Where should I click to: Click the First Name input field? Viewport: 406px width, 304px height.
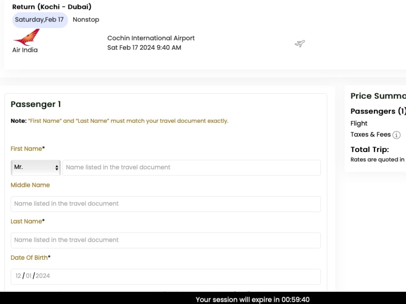coord(191,167)
